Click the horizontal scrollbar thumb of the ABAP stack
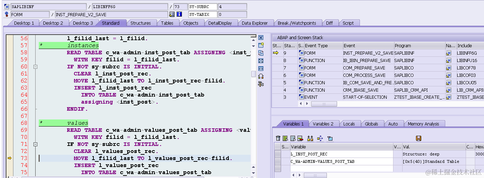Image resolution: width=484 pixels, height=178 pixels. (324, 104)
